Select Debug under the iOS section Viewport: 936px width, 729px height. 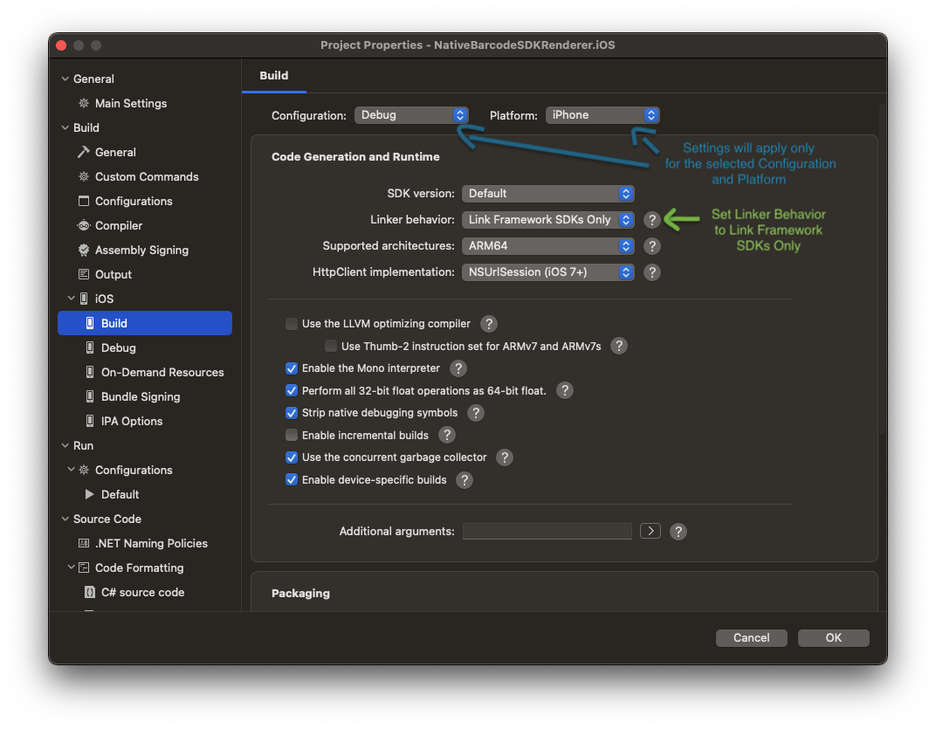[117, 347]
